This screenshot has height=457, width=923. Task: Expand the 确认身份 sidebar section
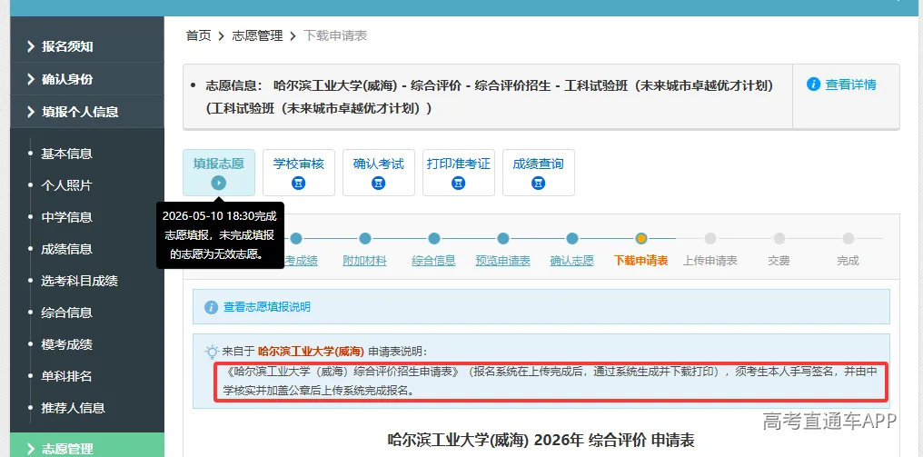click(x=87, y=79)
